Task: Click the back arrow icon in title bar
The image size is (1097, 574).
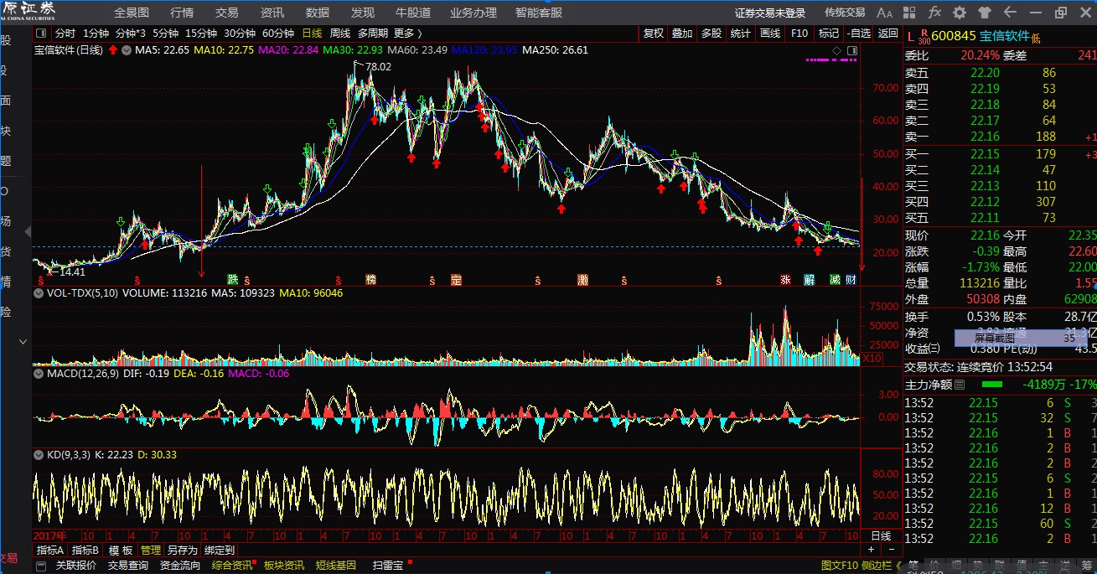Action: (x=1010, y=13)
